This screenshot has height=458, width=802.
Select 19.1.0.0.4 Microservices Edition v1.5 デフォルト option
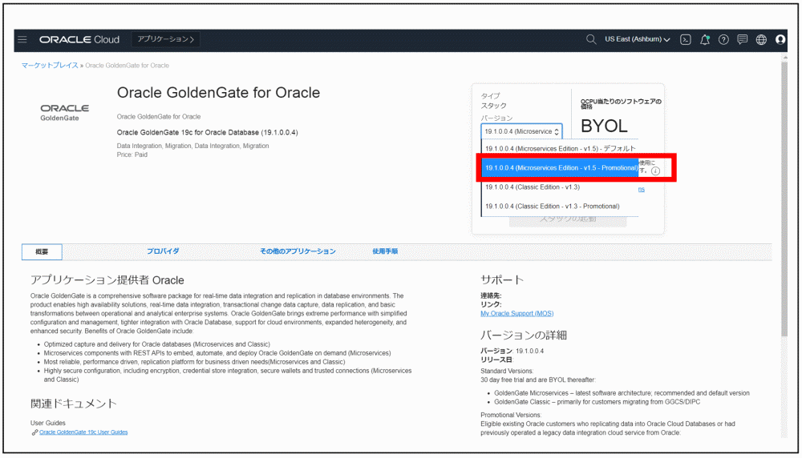560,149
